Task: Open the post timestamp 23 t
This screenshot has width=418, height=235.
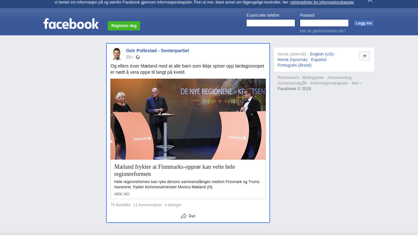Action: (129, 57)
